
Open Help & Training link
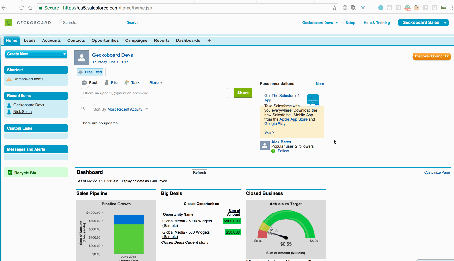(377, 23)
